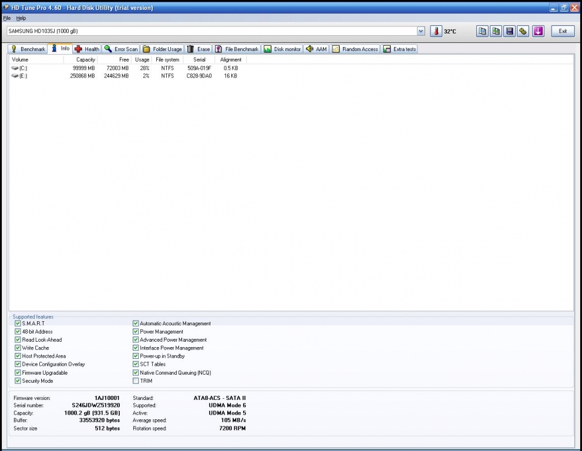582x451 pixels.
Task: Click the Exit button
Action: coord(563,31)
